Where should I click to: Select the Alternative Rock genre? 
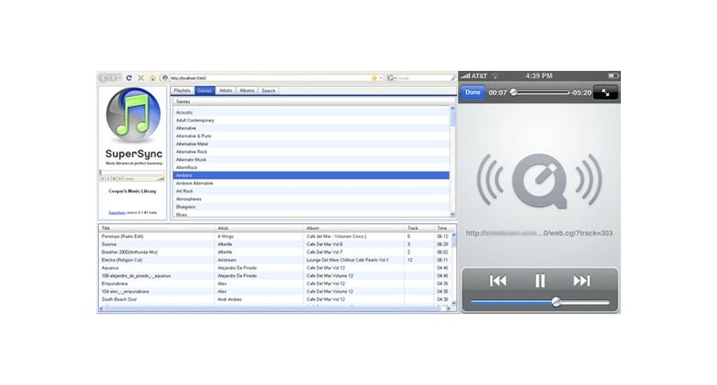(311, 151)
